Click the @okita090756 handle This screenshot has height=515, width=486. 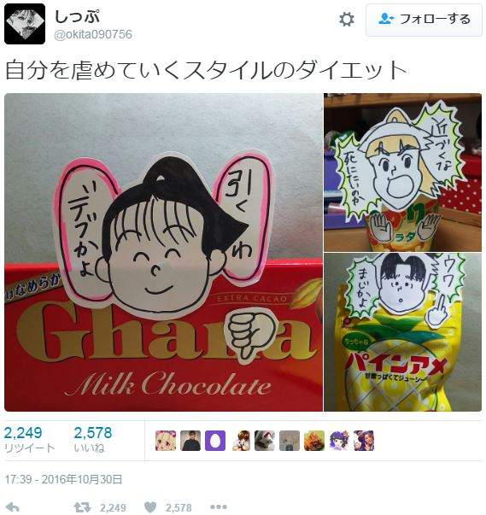tap(93, 34)
